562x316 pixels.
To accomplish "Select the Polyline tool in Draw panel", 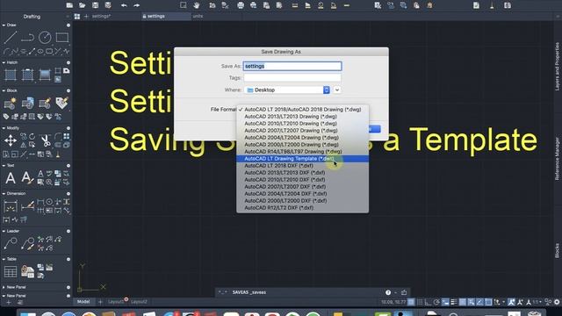I will coord(27,37).
